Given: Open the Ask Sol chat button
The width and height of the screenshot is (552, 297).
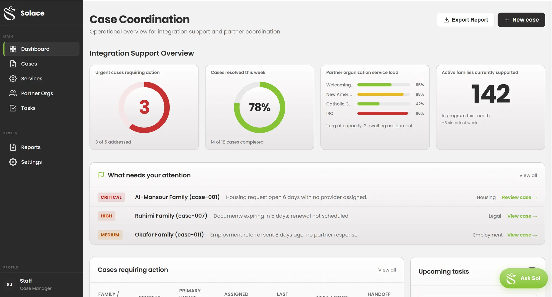Looking at the screenshot, I should coord(523,278).
